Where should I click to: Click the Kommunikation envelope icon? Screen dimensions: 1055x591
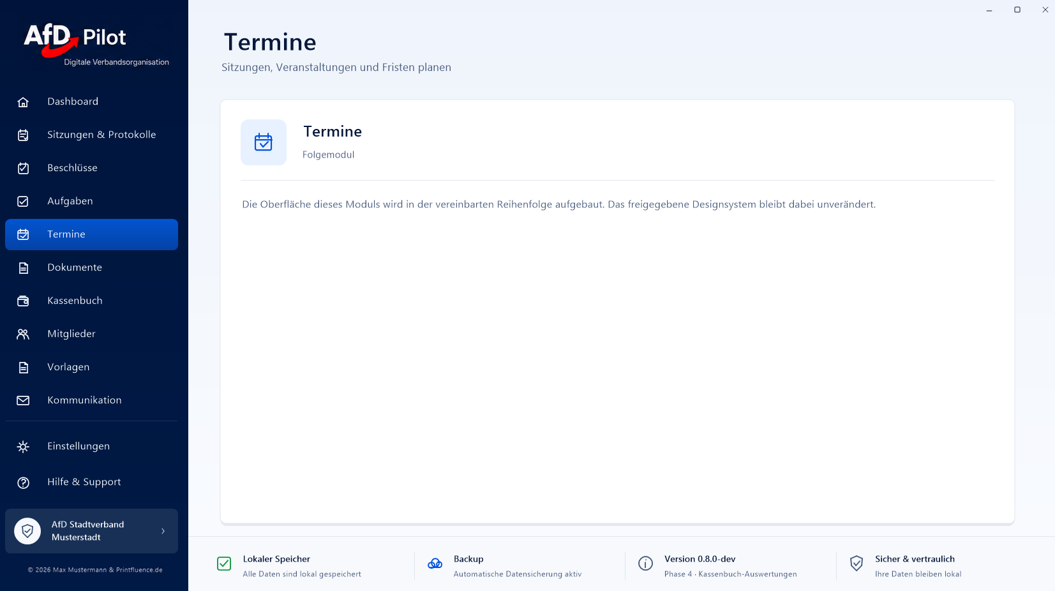(x=23, y=401)
